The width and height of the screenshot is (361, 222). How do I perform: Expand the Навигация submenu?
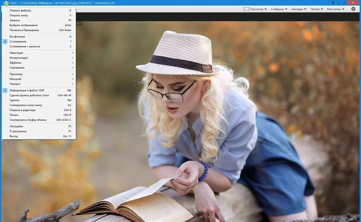pos(16,53)
